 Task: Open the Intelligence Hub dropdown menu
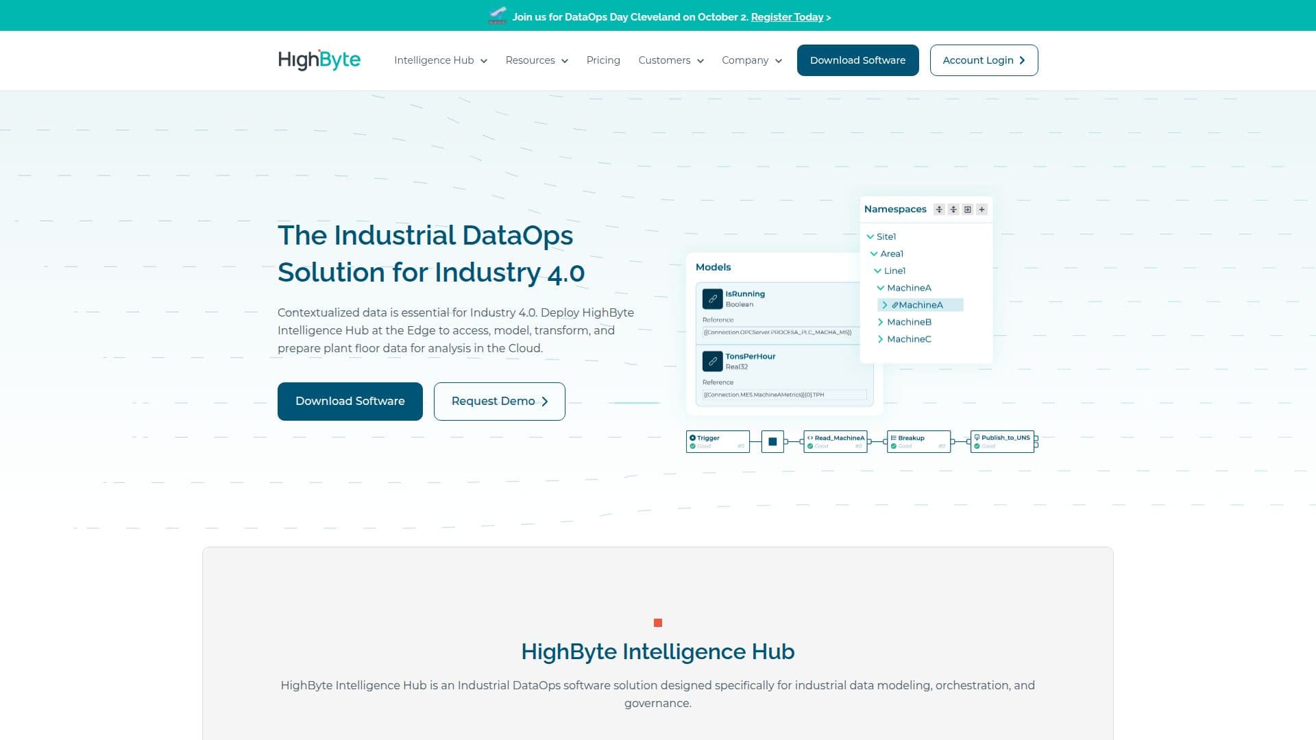[441, 60]
